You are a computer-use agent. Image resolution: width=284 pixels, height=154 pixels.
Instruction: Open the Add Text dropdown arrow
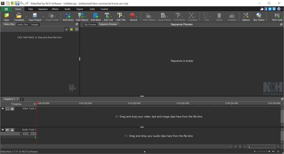111,17
